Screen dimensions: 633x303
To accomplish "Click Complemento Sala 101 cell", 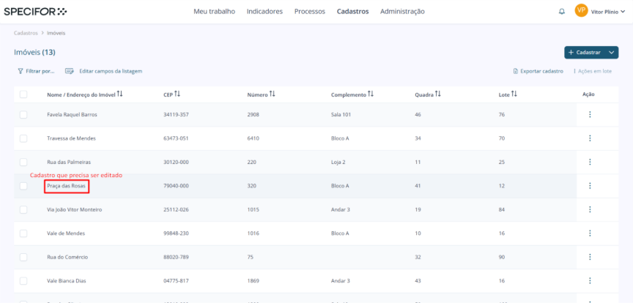I will (341, 115).
